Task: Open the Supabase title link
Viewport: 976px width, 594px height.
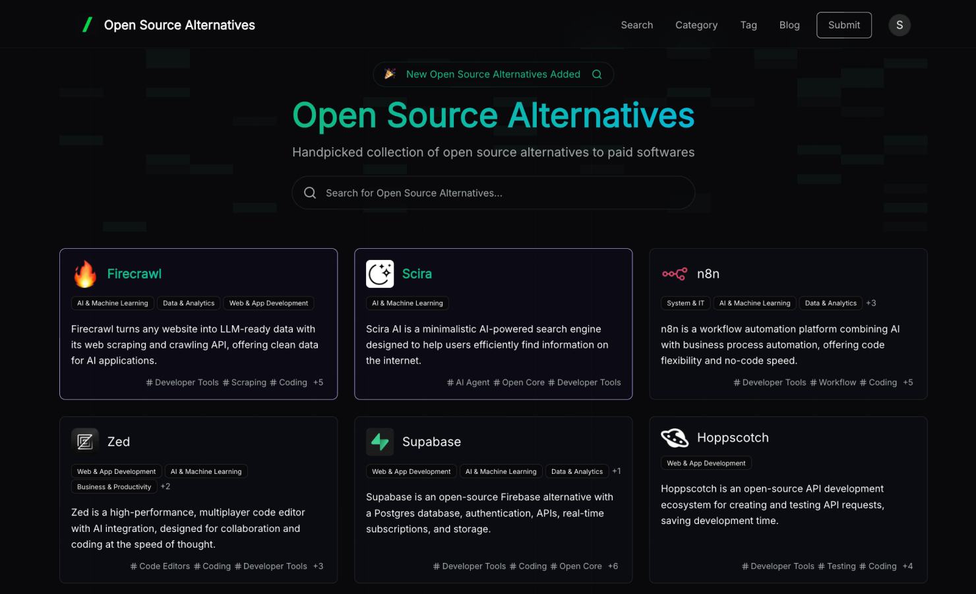Action: coord(432,442)
